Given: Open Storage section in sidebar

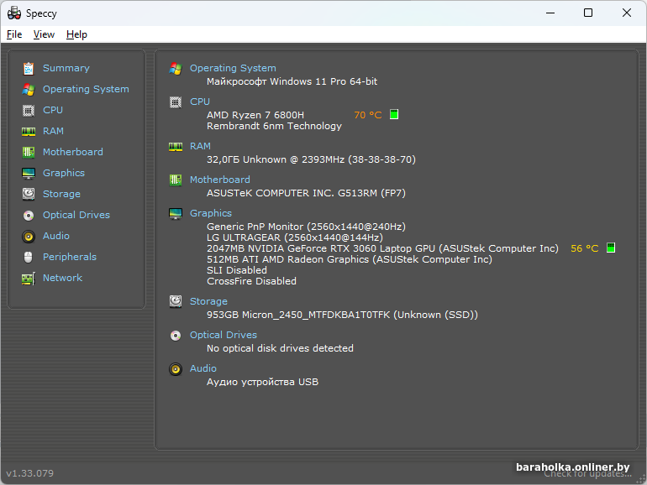Looking at the screenshot, I should coord(61,194).
